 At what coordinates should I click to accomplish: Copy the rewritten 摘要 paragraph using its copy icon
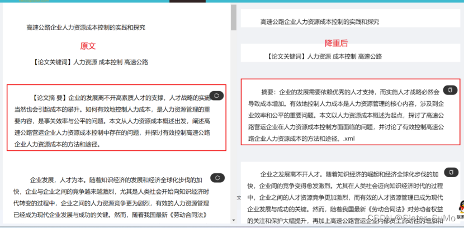coord(451,90)
